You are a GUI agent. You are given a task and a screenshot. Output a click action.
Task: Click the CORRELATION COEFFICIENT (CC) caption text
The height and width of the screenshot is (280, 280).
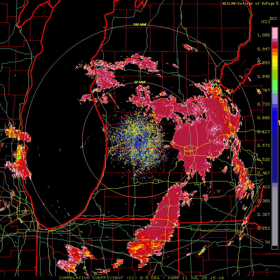point(98,278)
